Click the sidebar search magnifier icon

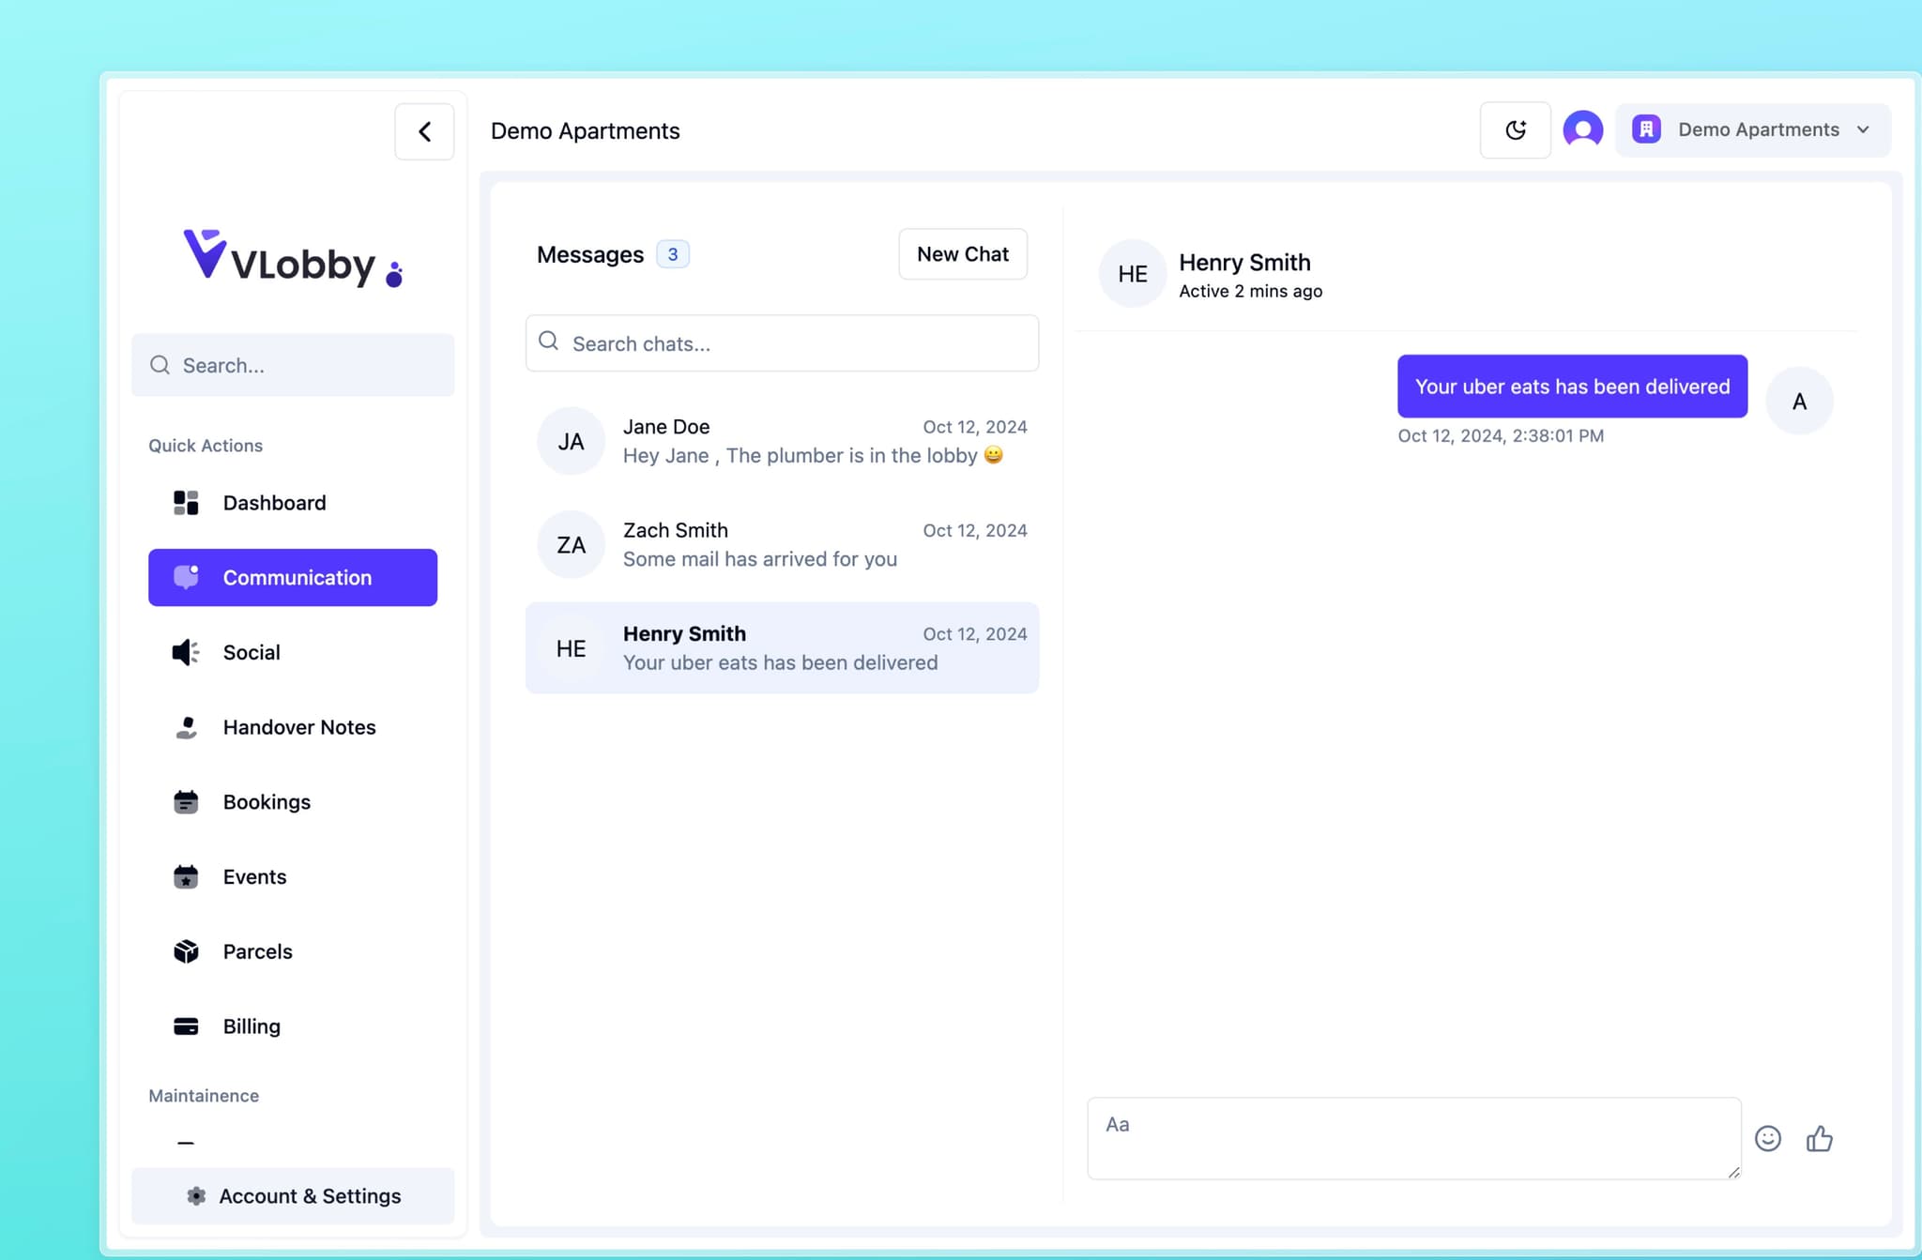pos(160,365)
